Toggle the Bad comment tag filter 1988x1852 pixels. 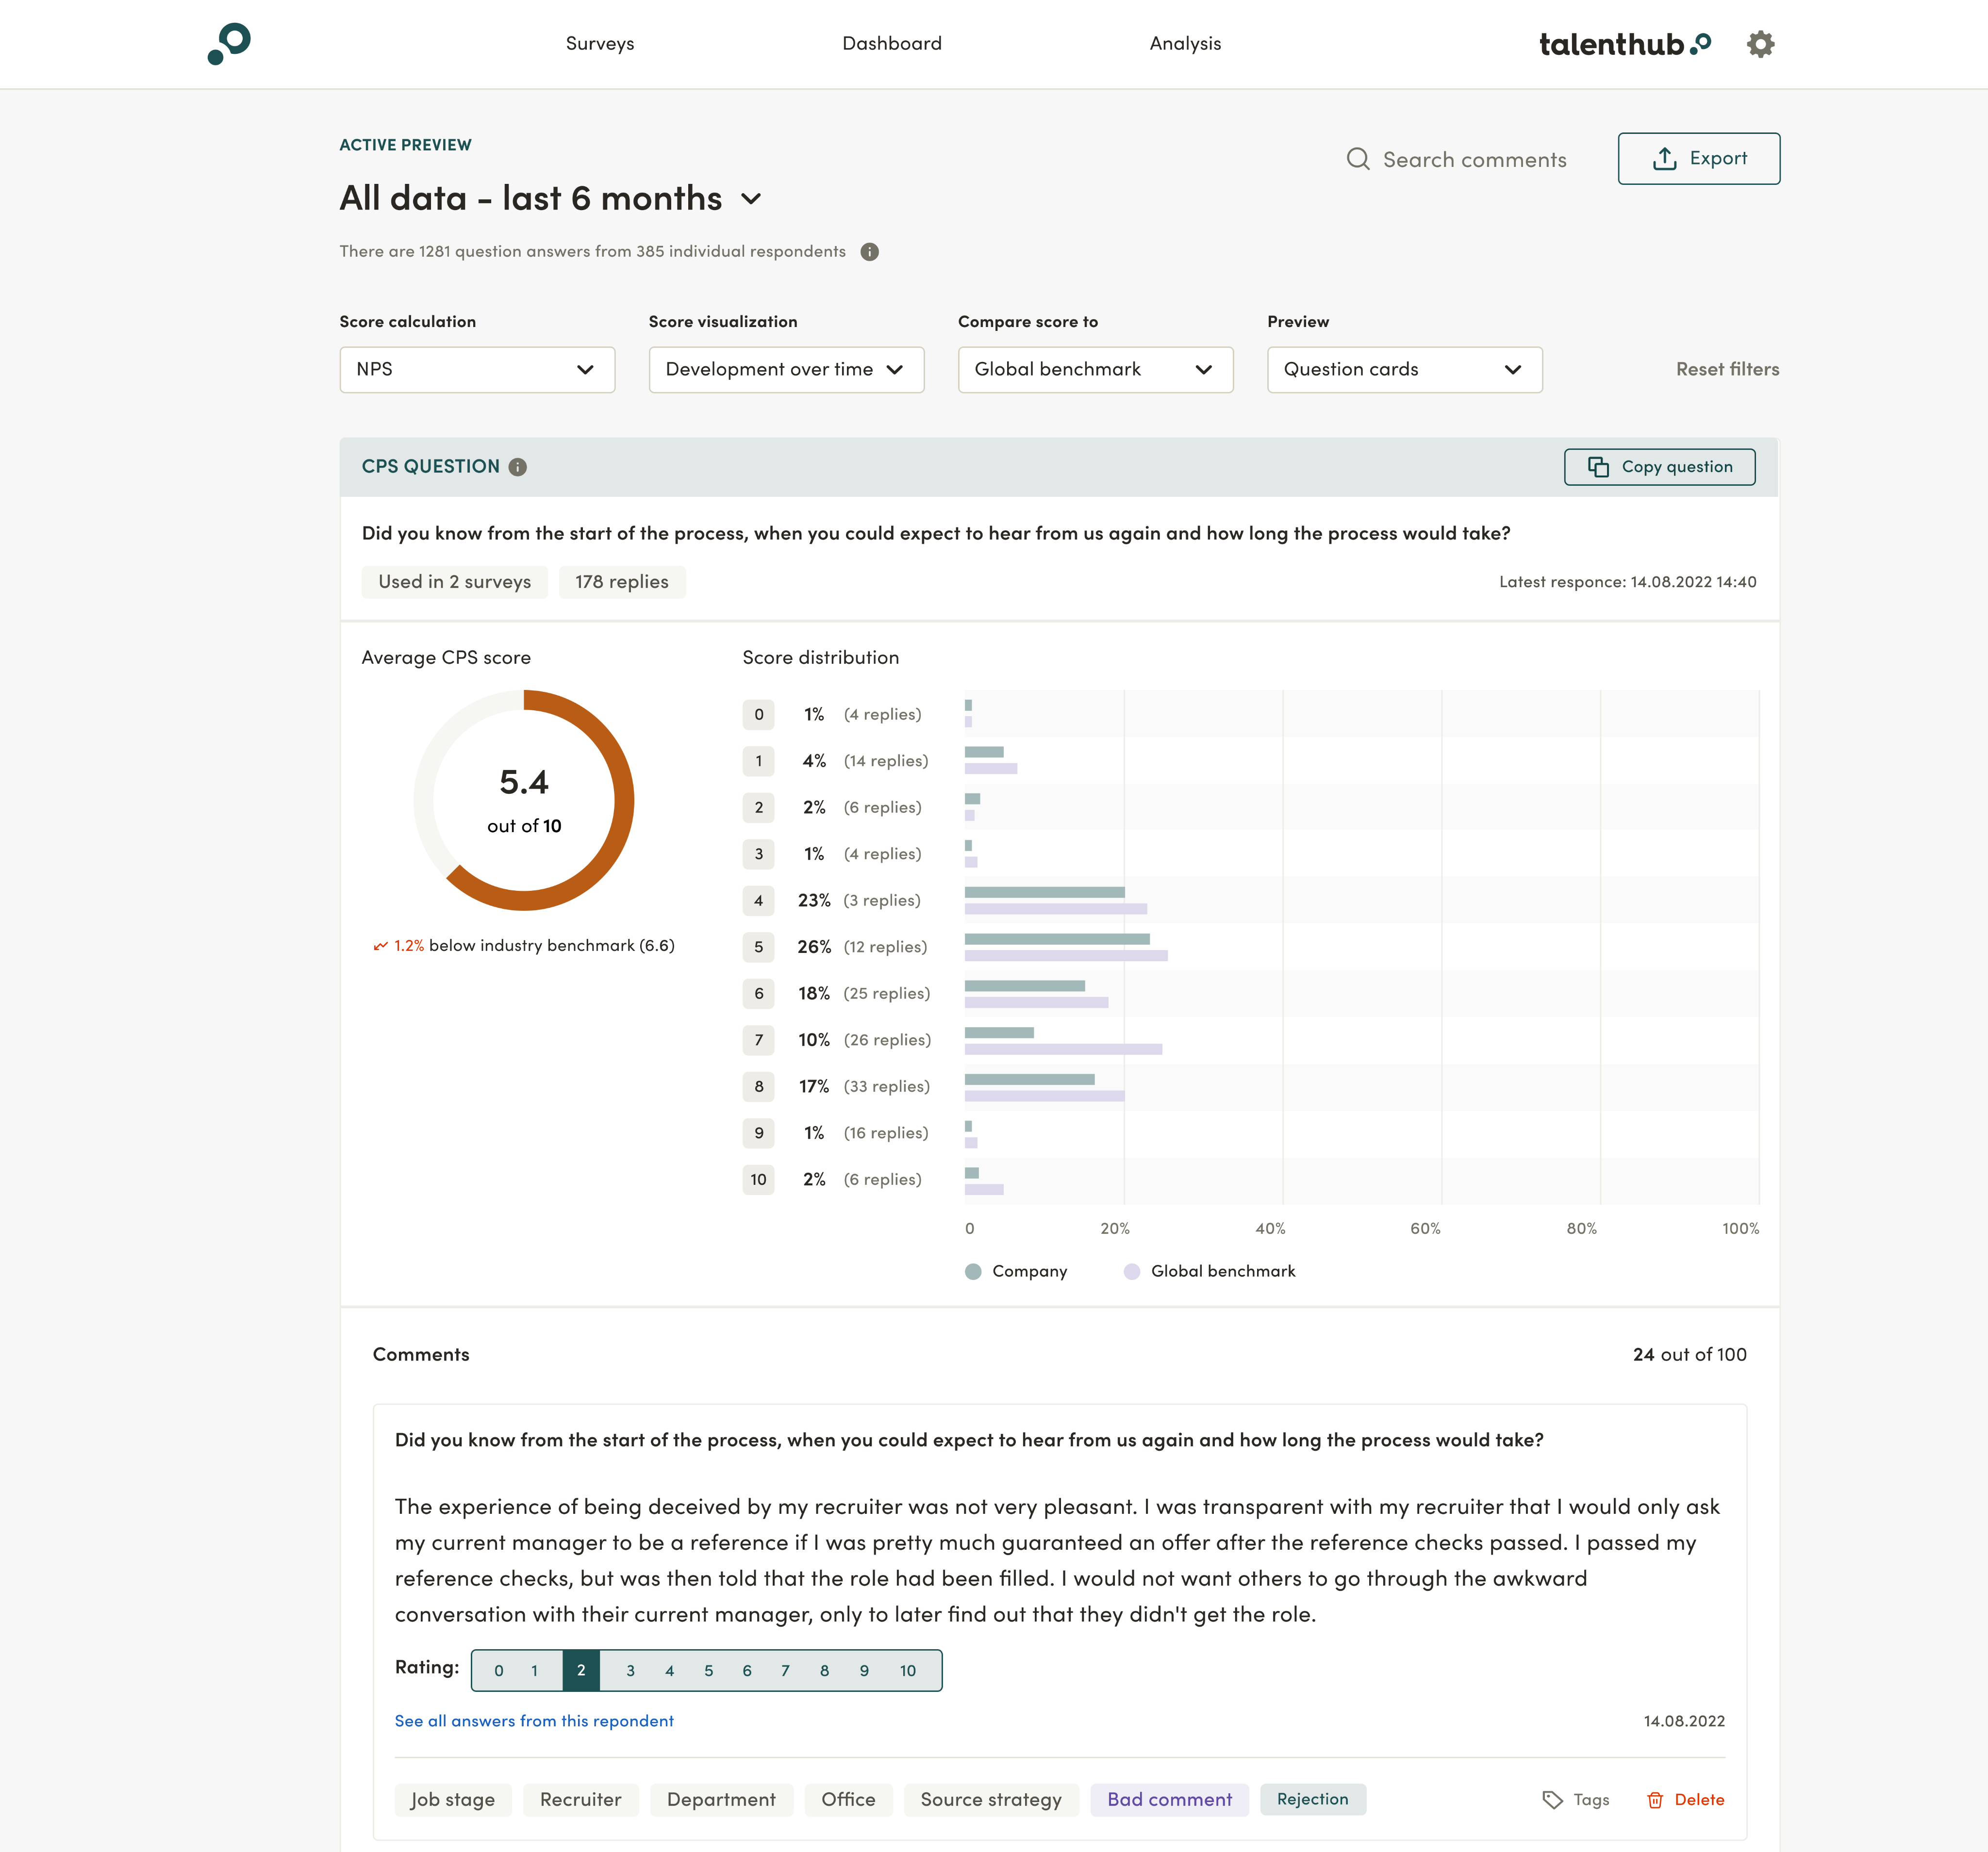[x=1169, y=1799]
